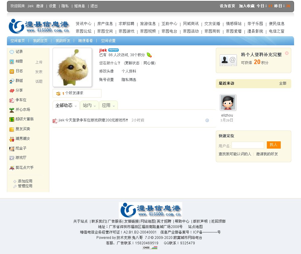Image resolution: width=301 pixels, height=254 pixels.
Task: Click the parking icon in the feed entry
Action: coord(55,121)
